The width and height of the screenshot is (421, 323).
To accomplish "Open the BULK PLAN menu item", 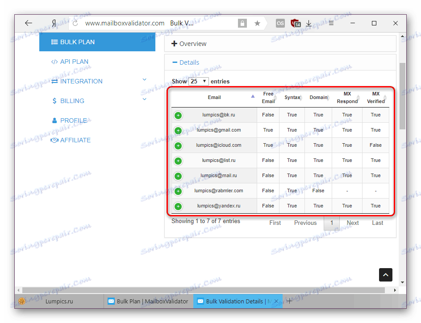I will [97, 42].
